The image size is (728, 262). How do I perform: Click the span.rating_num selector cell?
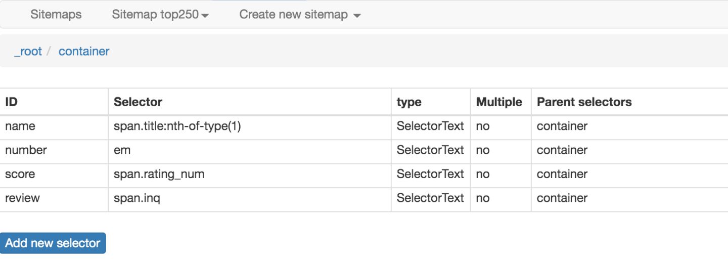(x=159, y=174)
